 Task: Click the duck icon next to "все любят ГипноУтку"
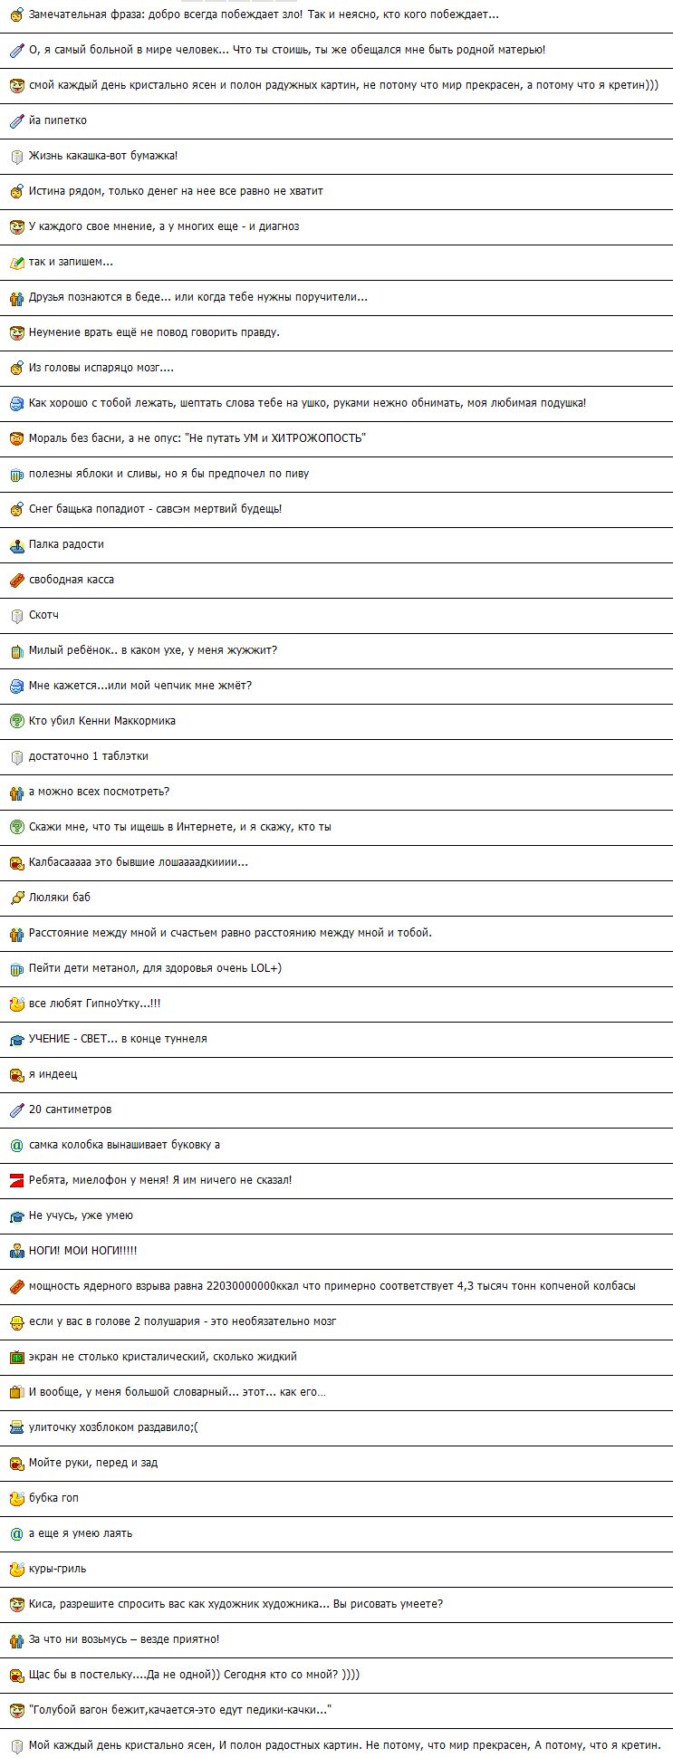point(16,1004)
